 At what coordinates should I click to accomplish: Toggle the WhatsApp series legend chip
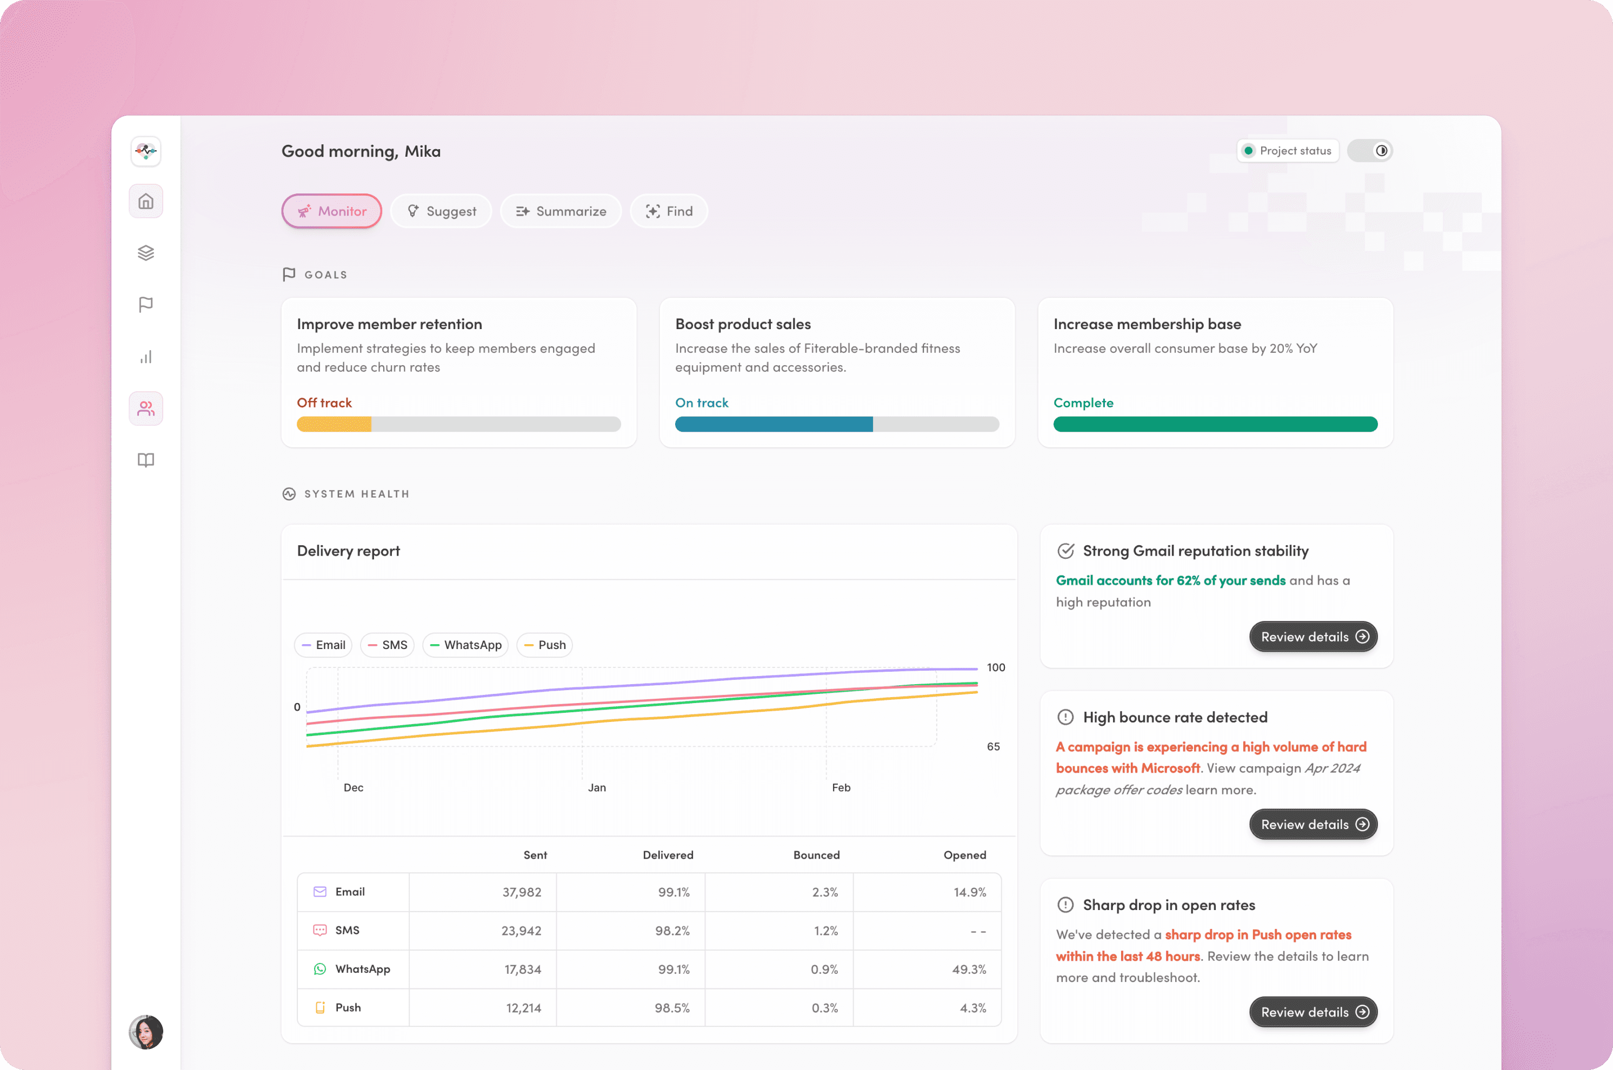point(465,645)
